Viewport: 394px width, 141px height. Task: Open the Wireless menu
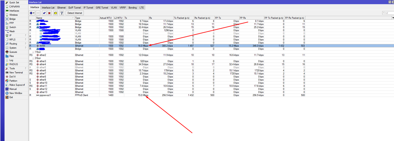[x=14, y=15]
